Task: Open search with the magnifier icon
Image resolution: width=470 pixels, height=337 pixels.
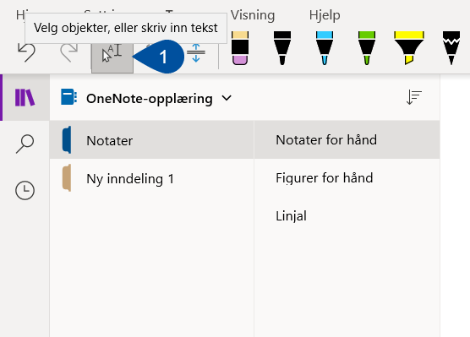Action: 25,144
